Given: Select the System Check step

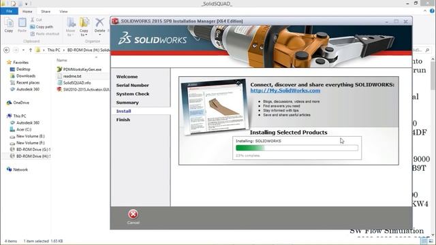Looking at the screenshot, I should pyautogui.click(x=133, y=94).
